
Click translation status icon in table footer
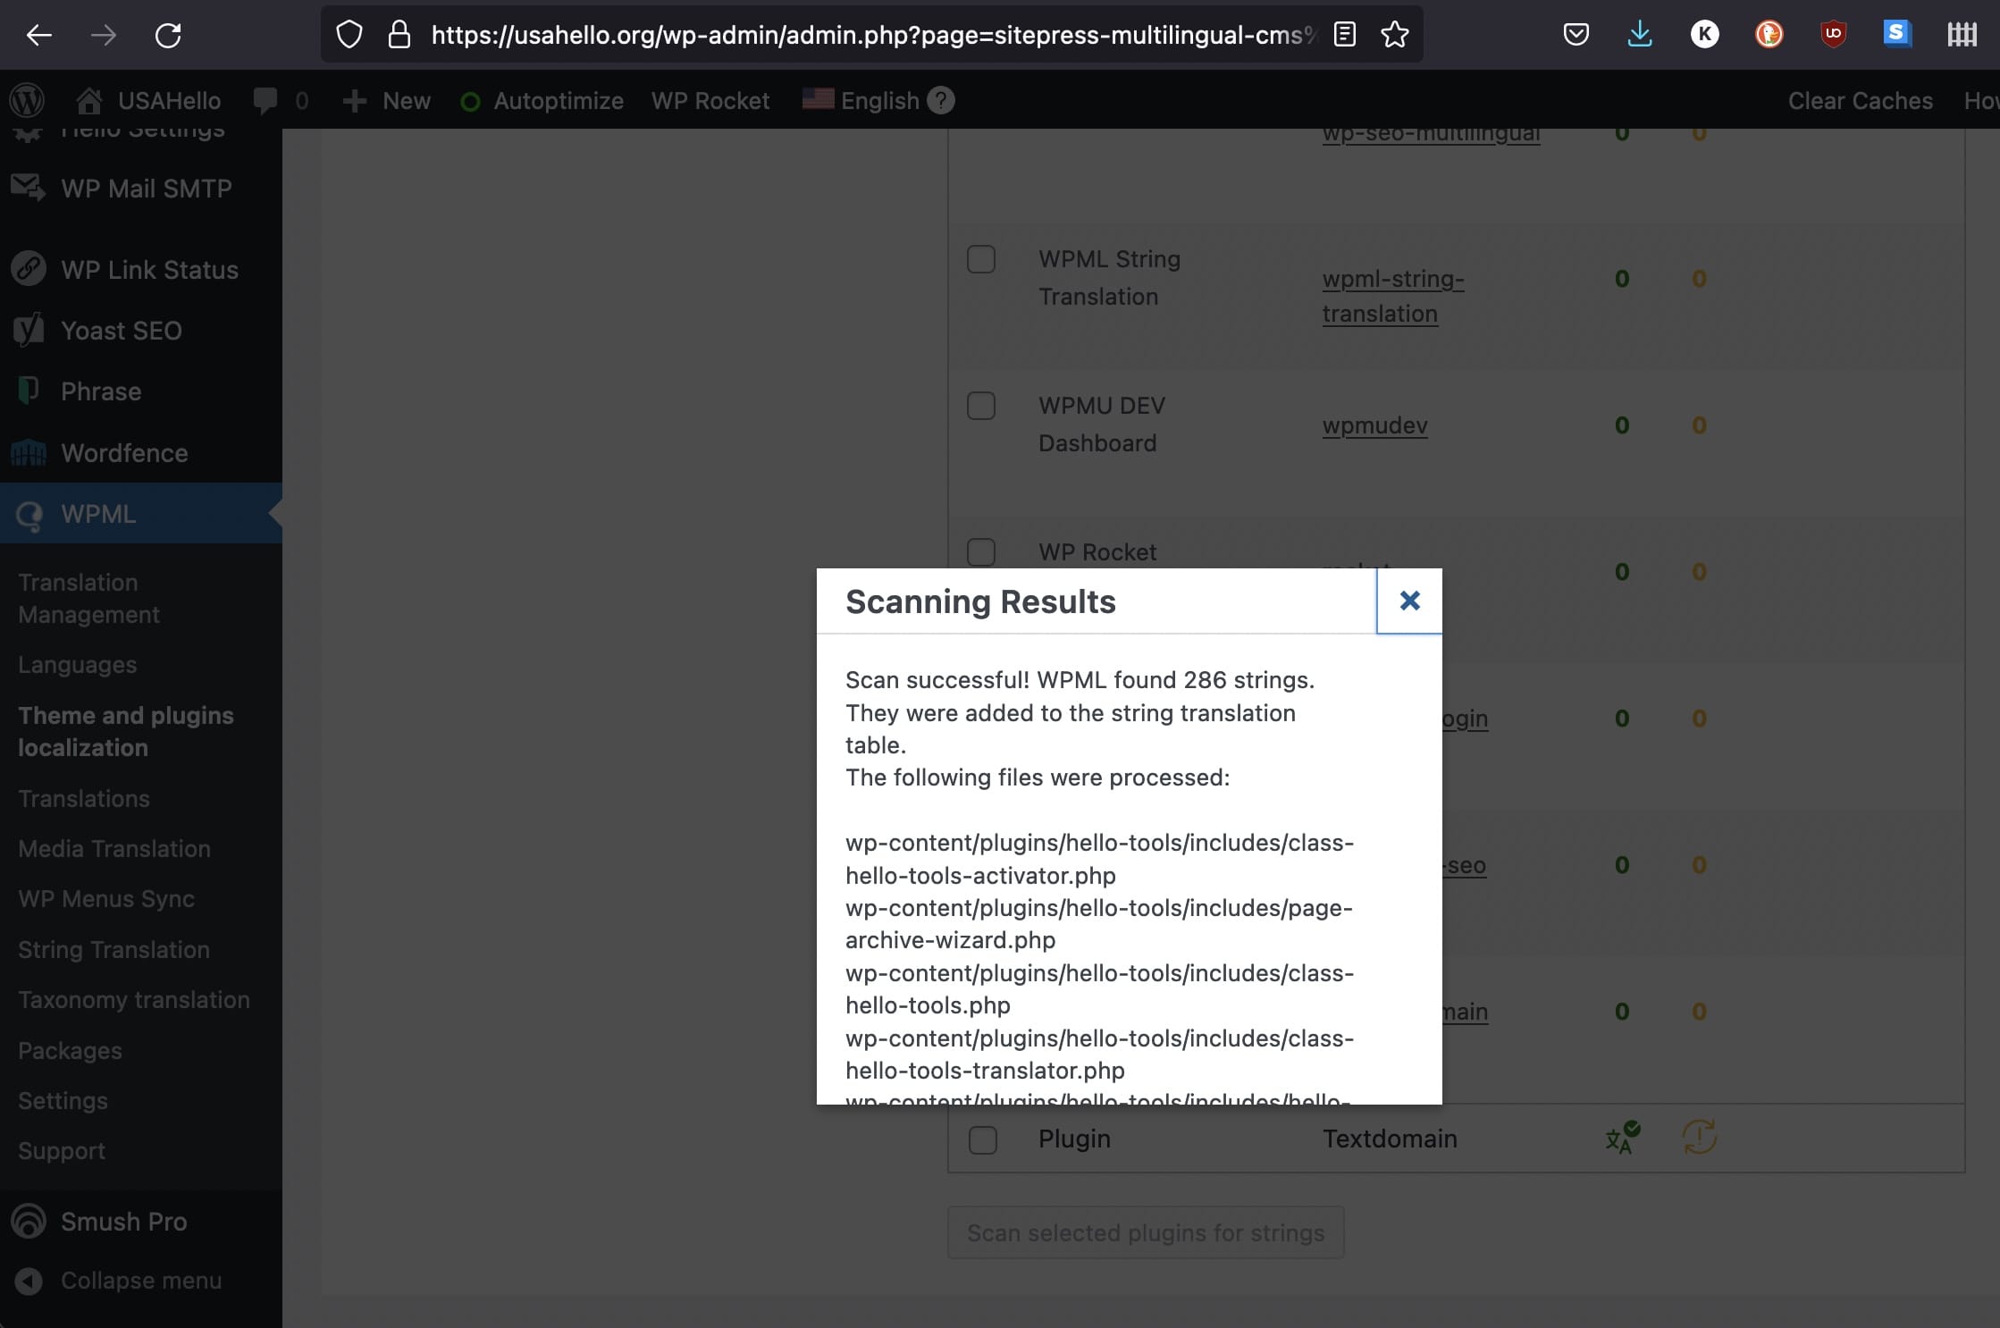[x=1622, y=1138]
